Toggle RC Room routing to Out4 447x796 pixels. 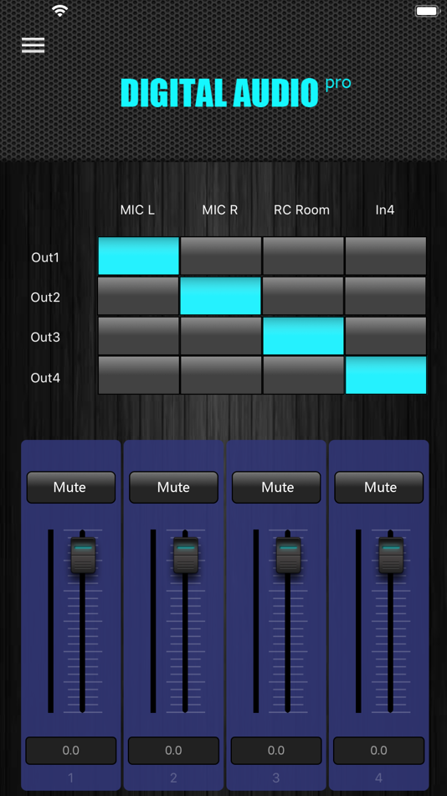(x=303, y=375)
